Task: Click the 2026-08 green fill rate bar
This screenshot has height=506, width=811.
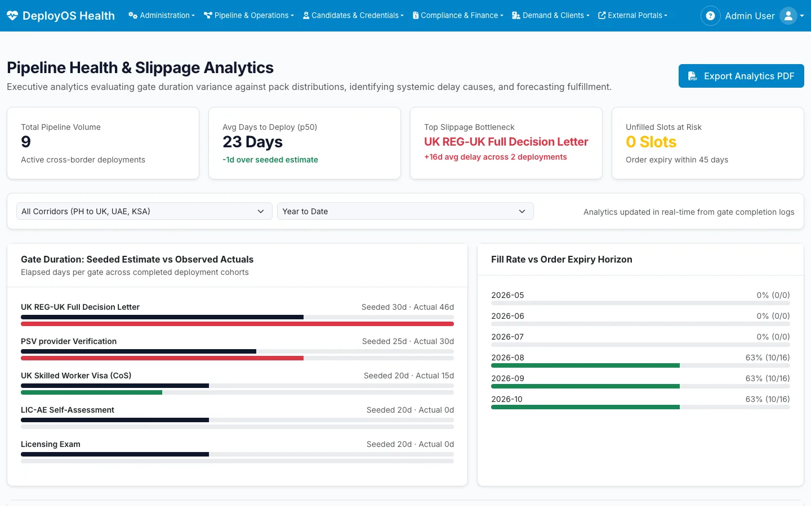Action: click(x=585, y=365)
